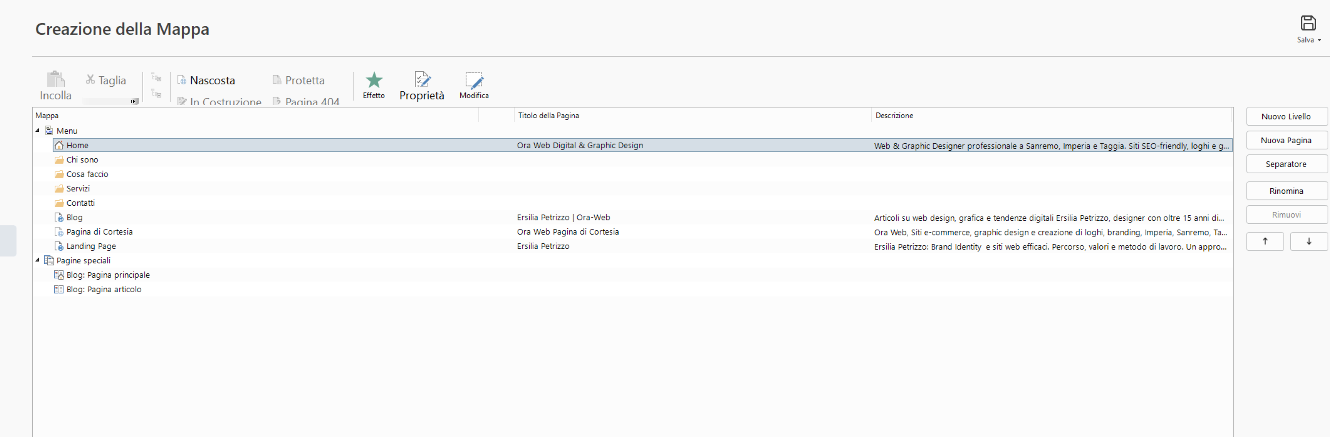Click the Salva save icon
Image resolution: width=1330 pixels, height=437 pixels.
1307,23
